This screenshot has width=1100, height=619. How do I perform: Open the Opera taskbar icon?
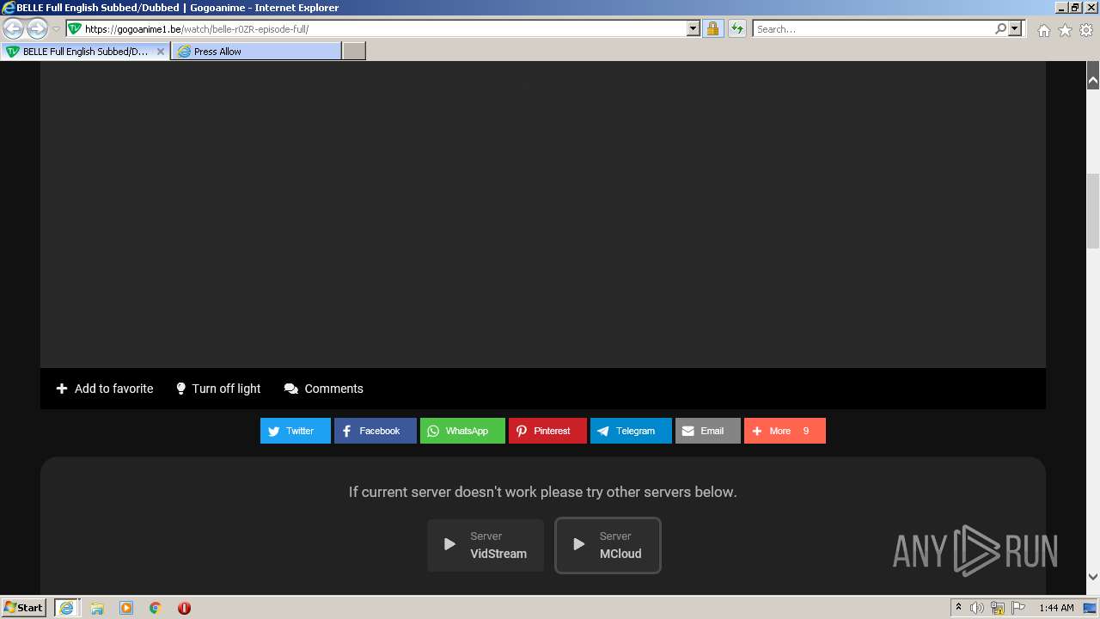tap(184, 608)
